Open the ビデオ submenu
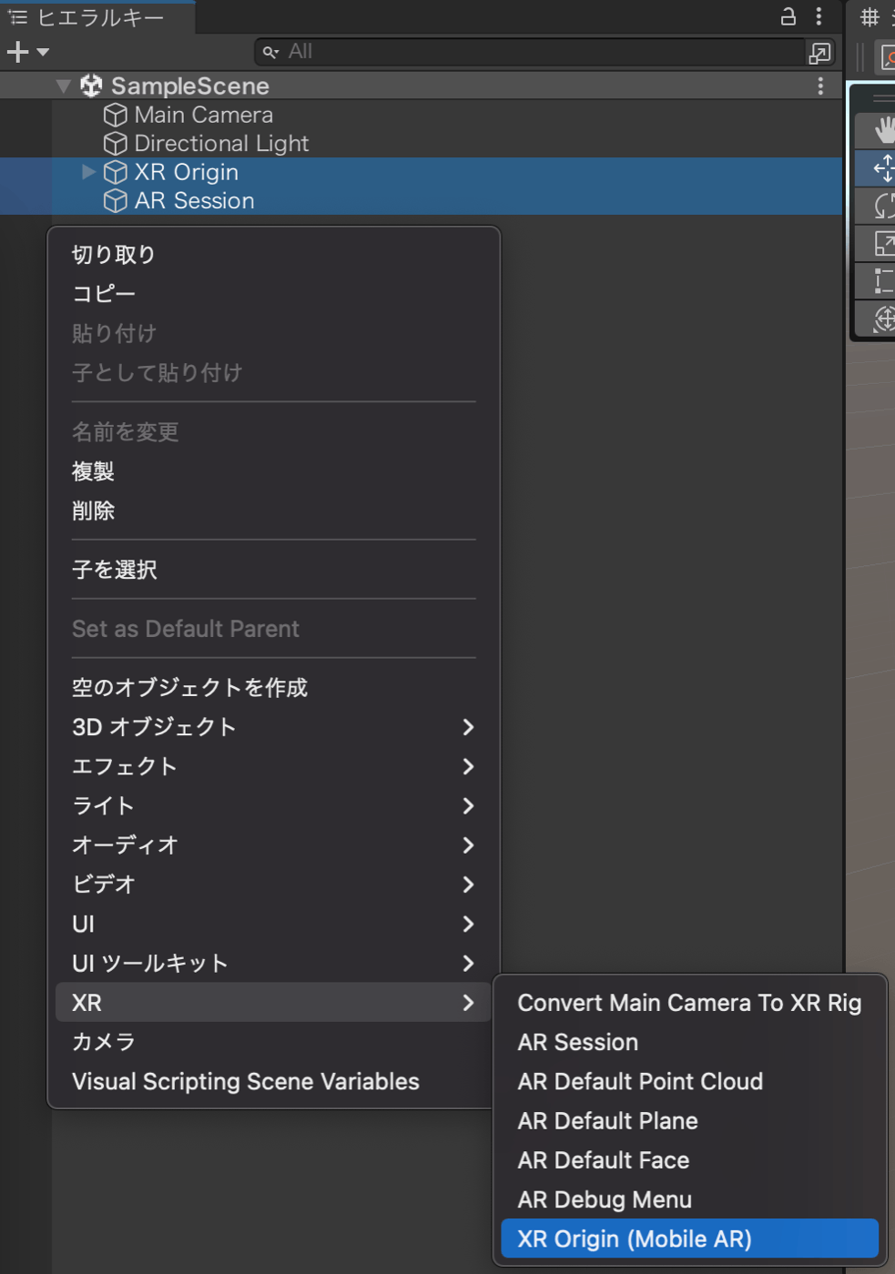 tap(273, 885)
